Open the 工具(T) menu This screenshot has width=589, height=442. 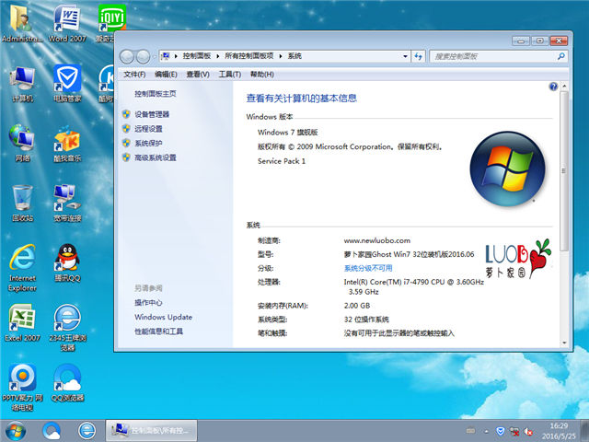tap(230, 75)
